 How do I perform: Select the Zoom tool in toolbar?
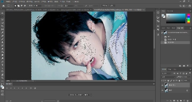2,78
